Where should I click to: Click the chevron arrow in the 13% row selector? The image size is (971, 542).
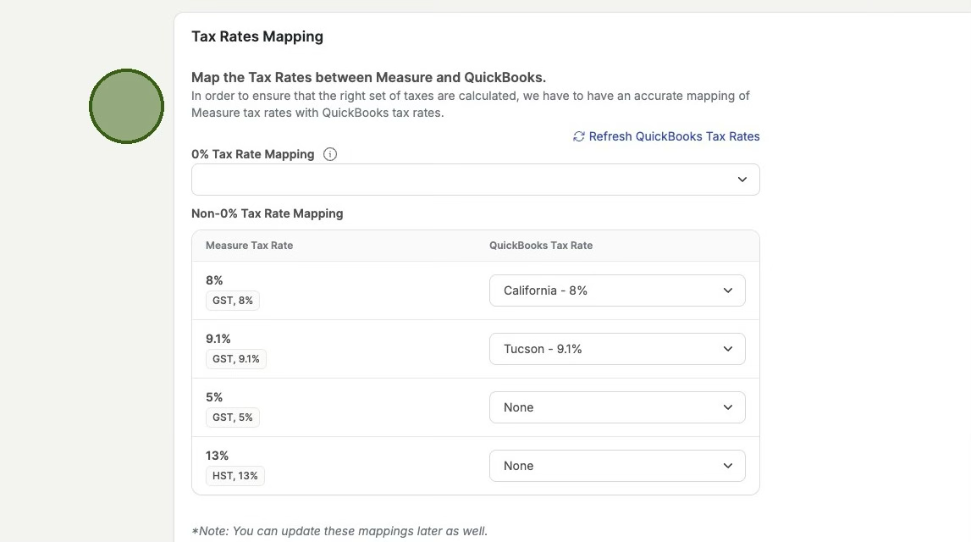[x=727, y=466]
